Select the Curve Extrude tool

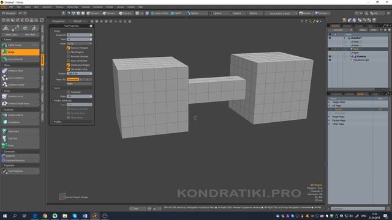[20, 59]
